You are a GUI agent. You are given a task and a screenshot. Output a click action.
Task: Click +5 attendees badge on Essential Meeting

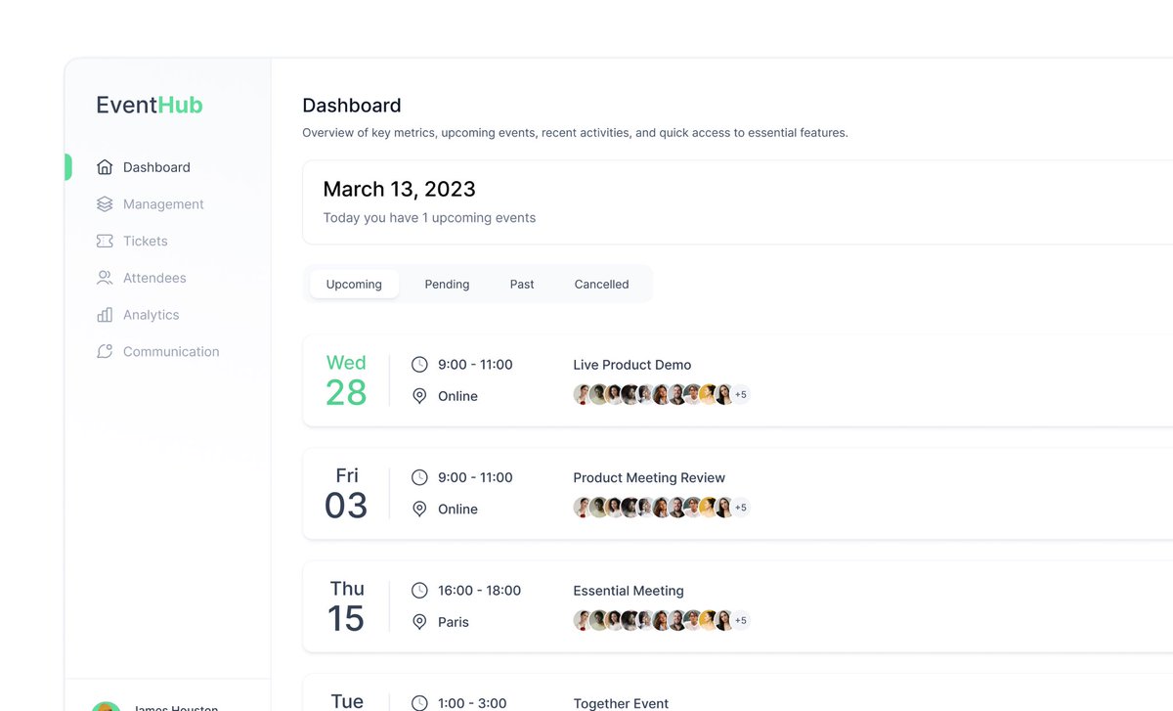[741, 620]
